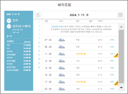Click bus company logo in 17:00 row
Screen dimensions: 128x94
point(62,82)
